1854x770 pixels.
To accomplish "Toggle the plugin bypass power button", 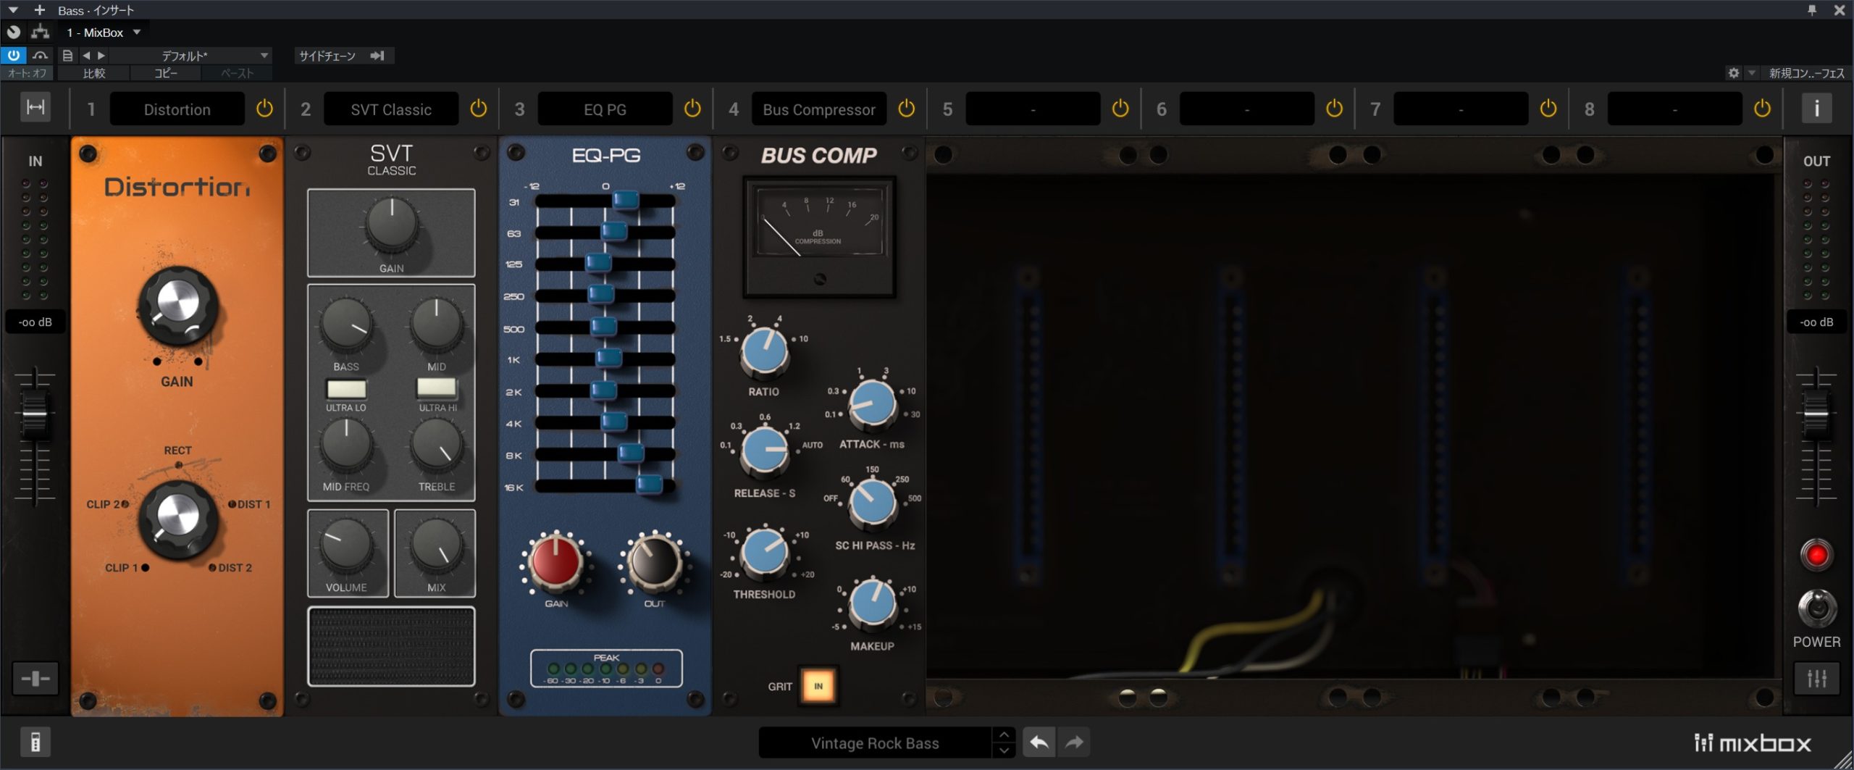I will (x=13, y=55).
